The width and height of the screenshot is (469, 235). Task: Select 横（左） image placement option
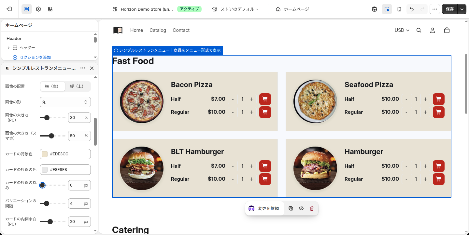click(x=52, y=86)
